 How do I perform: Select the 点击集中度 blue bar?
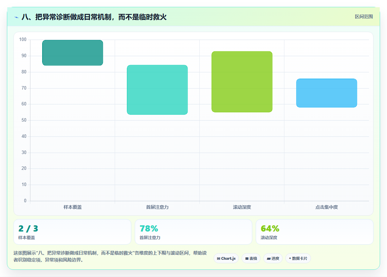tap(327, 93)
